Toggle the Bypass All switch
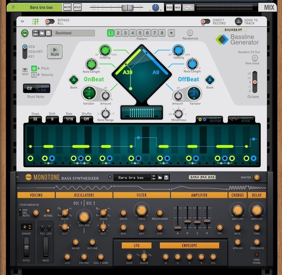This screenshot has width=282, height=275. tap(50, 22)
